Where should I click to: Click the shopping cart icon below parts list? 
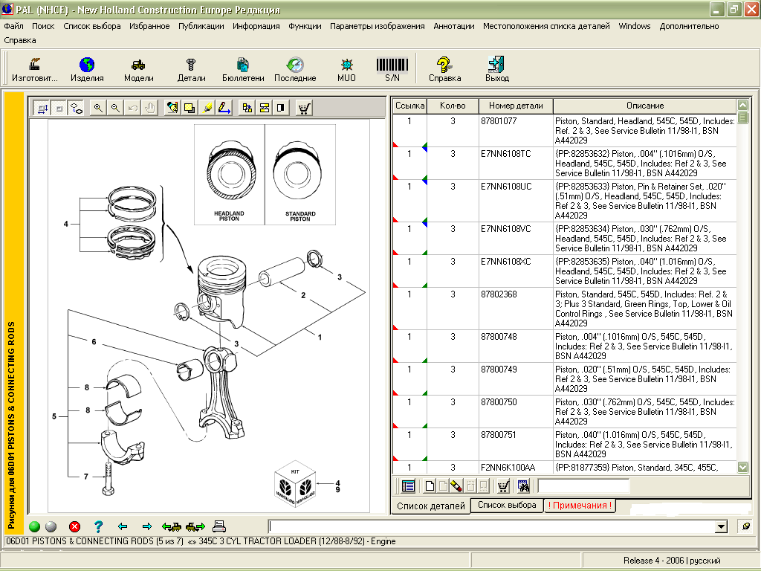503,485
